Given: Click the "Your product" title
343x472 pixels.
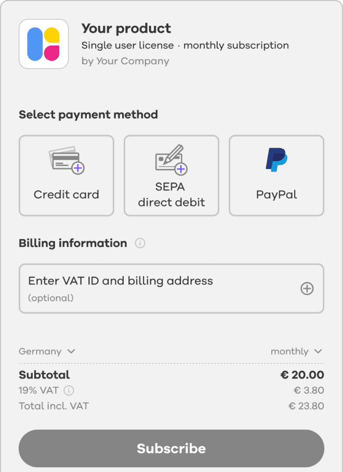Looking at the screenshot, I should click(126, 29).
